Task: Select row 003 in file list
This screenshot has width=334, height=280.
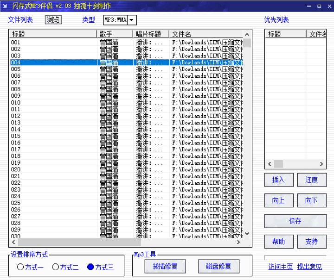Action: pyautogui.click(x=126, y=56)
